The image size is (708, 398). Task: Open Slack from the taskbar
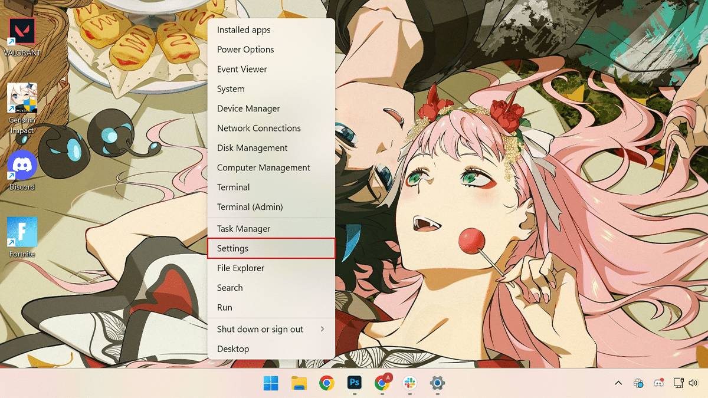click(409, 383)
